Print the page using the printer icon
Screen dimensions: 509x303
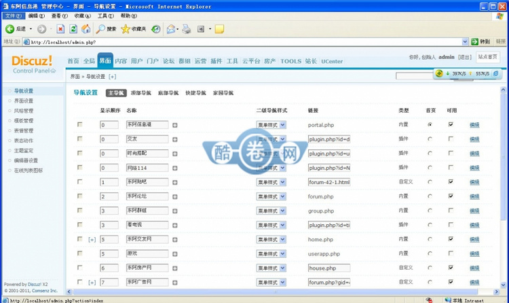click(187, 29)
